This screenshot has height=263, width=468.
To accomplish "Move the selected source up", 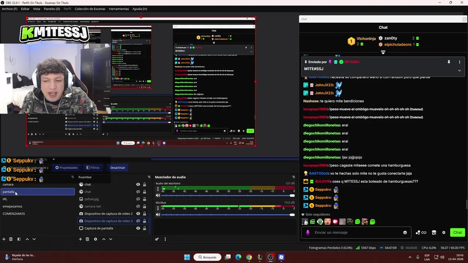I will tap(104, 239).
